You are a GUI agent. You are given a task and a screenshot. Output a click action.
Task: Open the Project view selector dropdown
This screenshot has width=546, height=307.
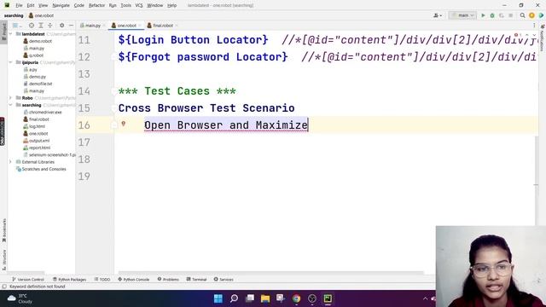pos(17,26)
